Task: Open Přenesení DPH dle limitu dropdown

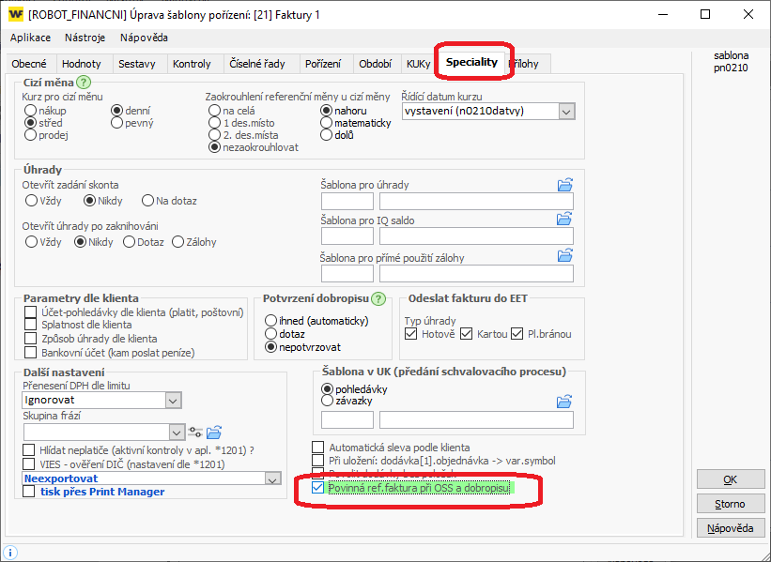Action: pos(173,401)
